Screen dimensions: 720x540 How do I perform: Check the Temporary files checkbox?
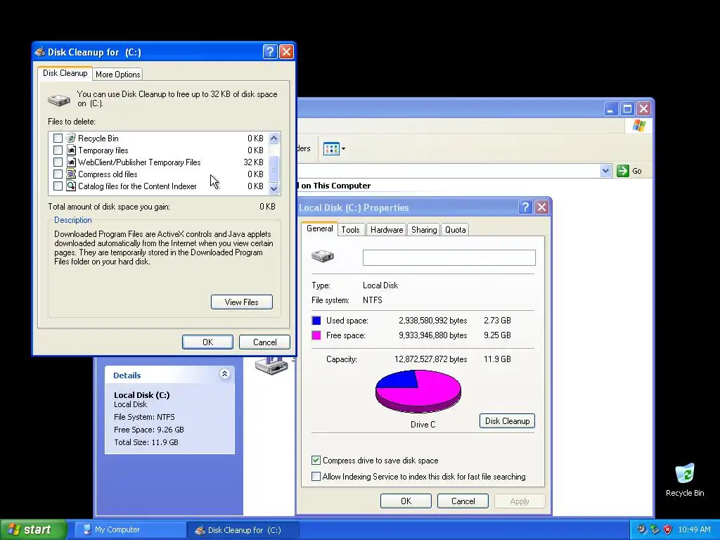58,150
